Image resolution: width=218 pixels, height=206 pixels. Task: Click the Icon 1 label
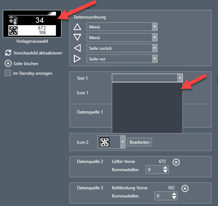(x=82, y=93)
